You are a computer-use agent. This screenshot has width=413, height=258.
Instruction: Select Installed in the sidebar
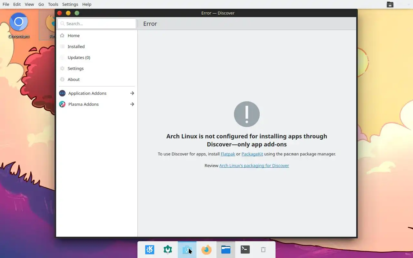[97, 46]
